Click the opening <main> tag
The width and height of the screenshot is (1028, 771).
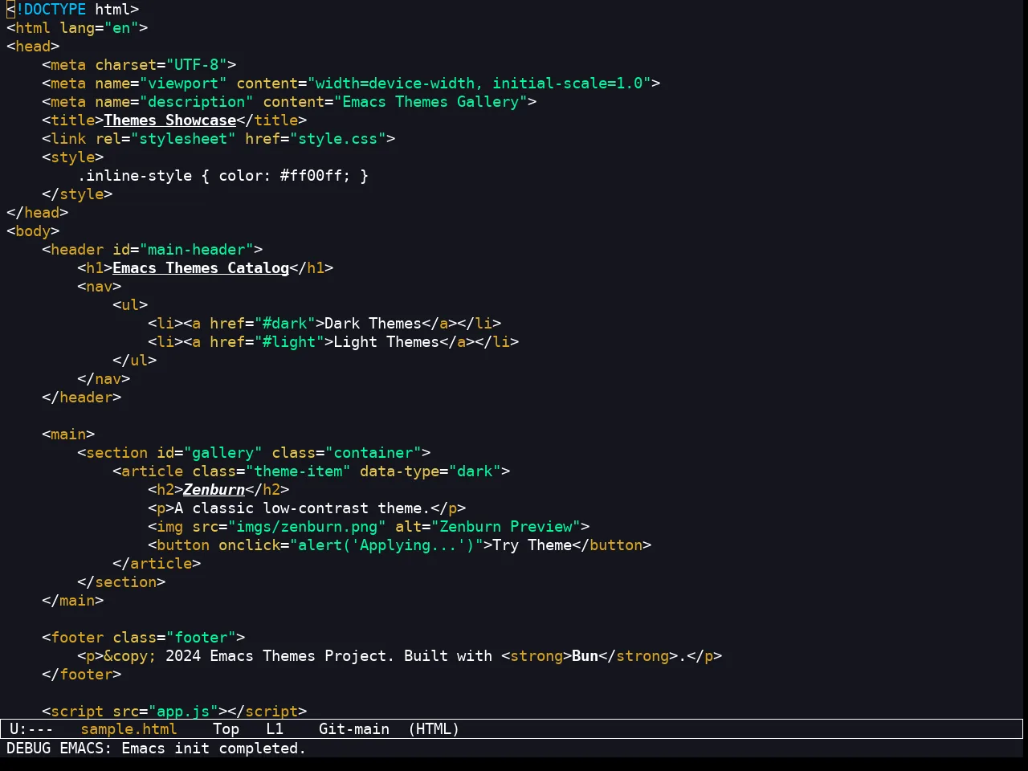[68, 434]
